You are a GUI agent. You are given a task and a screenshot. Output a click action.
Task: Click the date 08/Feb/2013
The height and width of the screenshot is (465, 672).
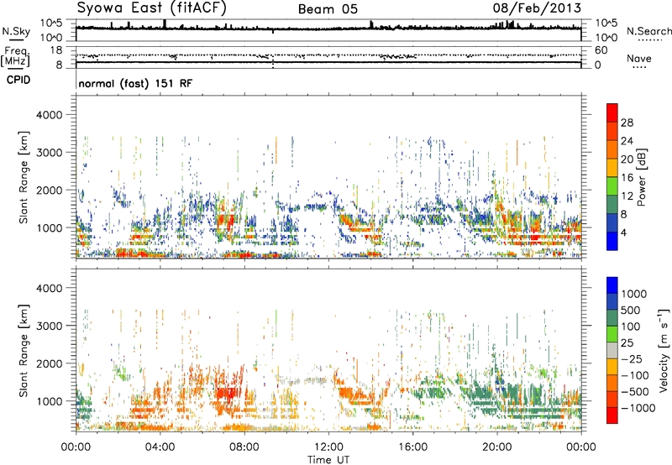click(537, 8)
